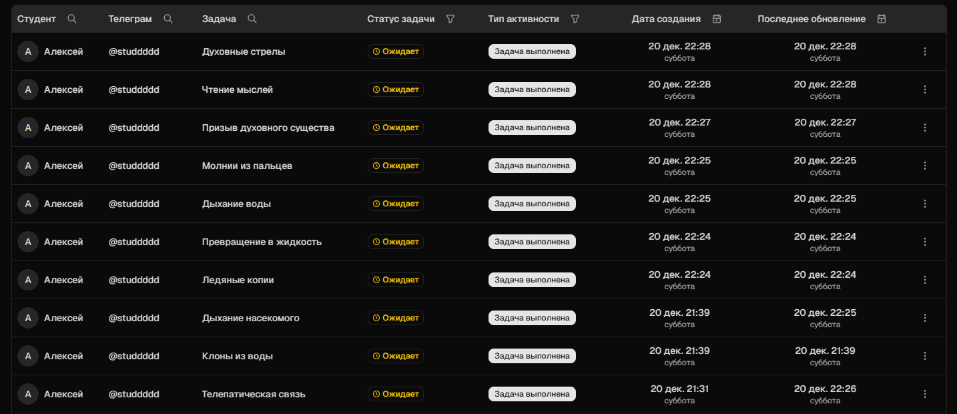Click Ожидает status badge for Дыхание воды

(x=396, y=204)
